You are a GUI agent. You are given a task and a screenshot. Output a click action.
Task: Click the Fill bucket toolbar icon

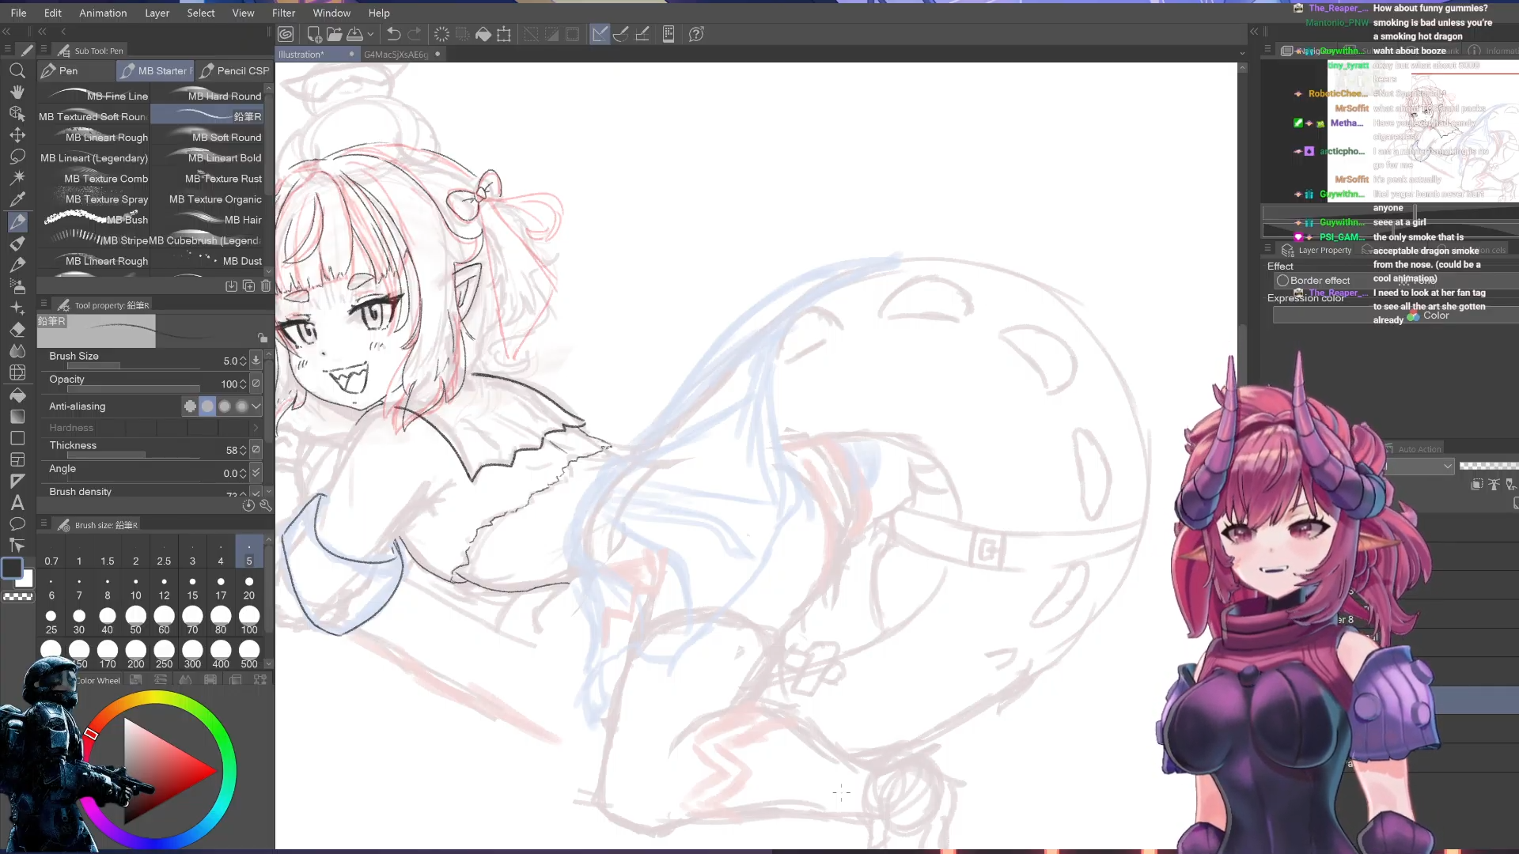pyautogui.click(x=483, y=34)
